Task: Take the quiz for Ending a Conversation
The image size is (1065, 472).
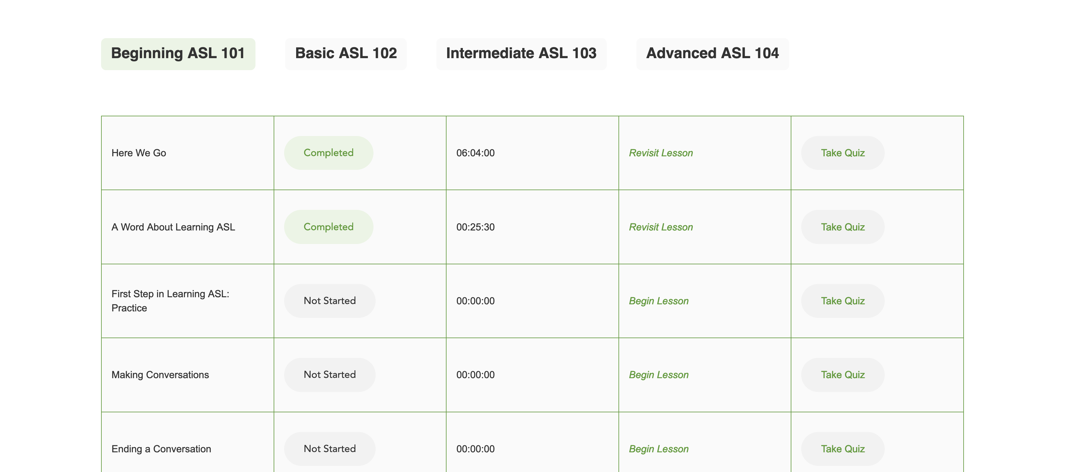Action: 843,449
